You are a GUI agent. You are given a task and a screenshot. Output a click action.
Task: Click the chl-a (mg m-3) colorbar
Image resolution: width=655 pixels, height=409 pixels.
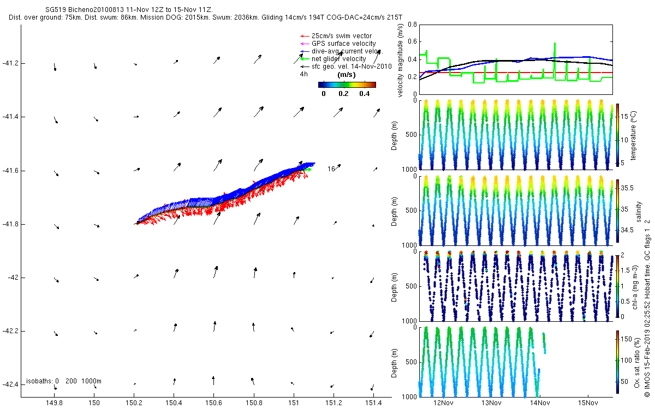pyautogui.click(x=617, y=286)
